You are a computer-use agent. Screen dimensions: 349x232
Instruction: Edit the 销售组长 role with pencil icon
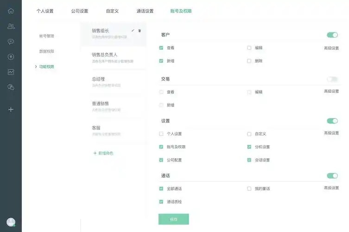click(133, 31)
